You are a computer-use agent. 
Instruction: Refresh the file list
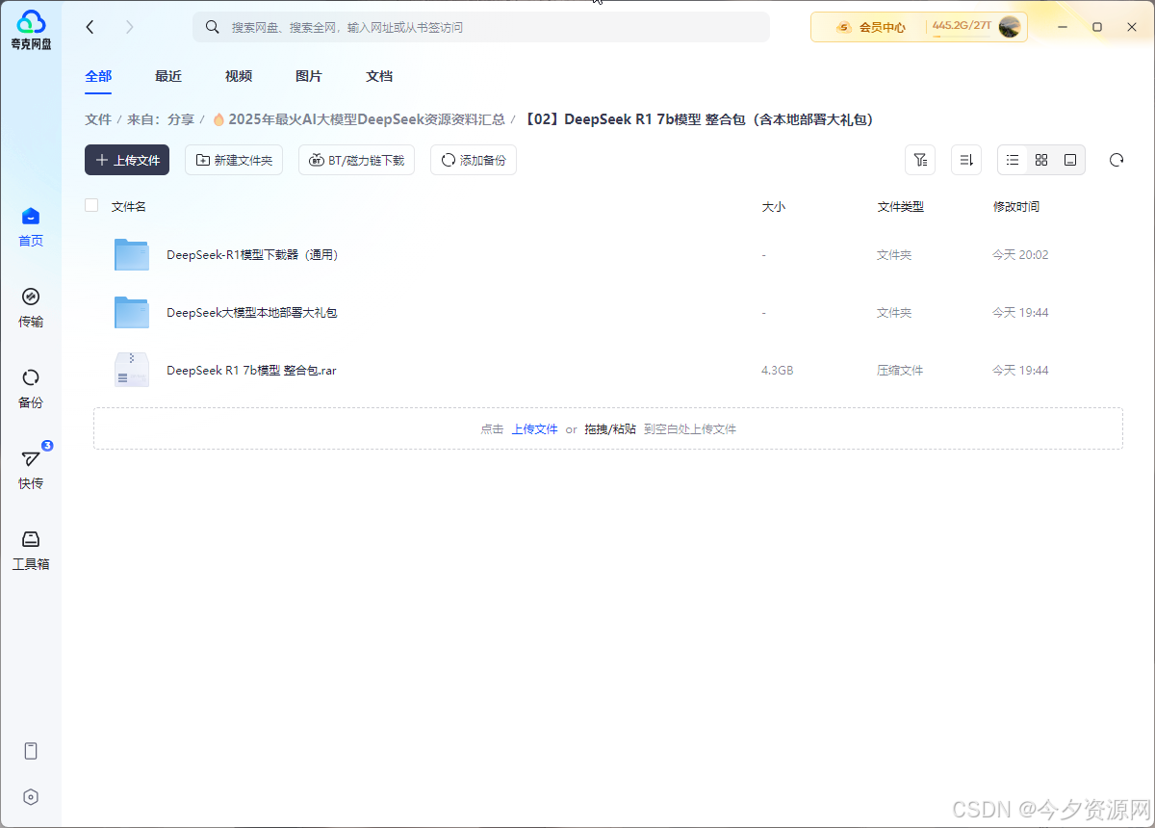[1116, 160]
